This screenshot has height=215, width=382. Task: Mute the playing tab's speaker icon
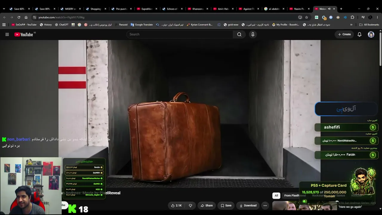point(329,9)
